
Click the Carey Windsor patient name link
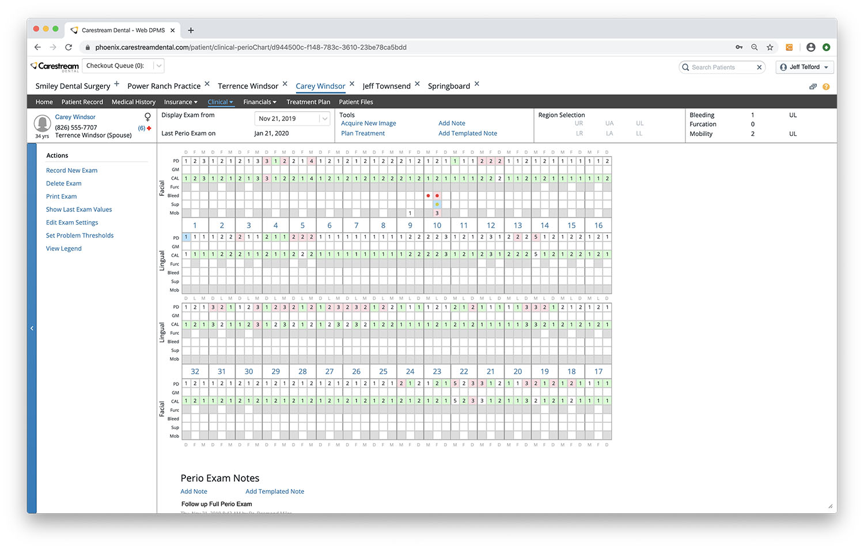75,117
